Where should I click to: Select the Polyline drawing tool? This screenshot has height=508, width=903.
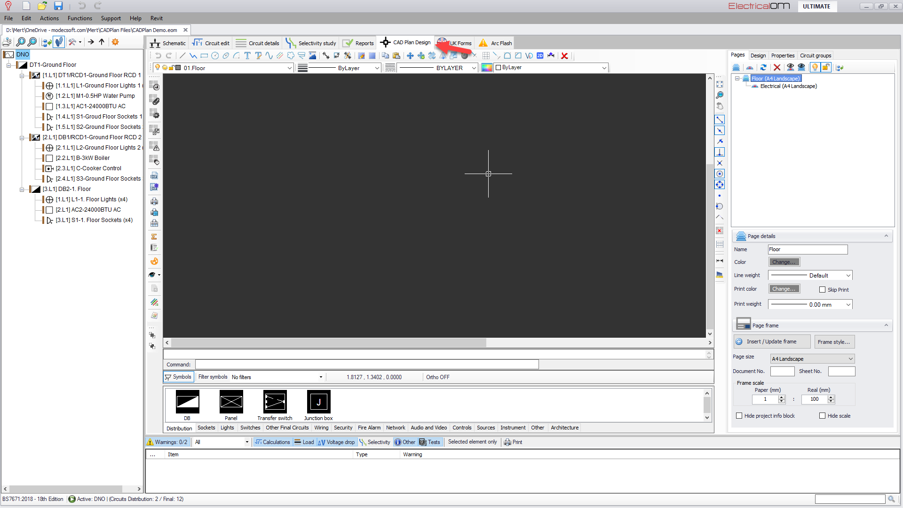(193, 56)
